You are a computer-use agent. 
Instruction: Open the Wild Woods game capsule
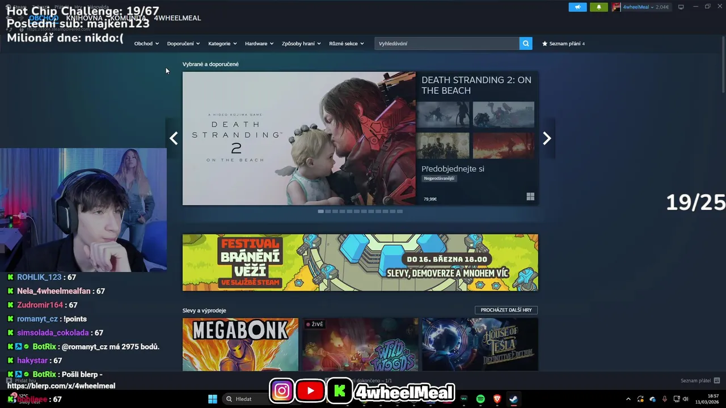360,345
